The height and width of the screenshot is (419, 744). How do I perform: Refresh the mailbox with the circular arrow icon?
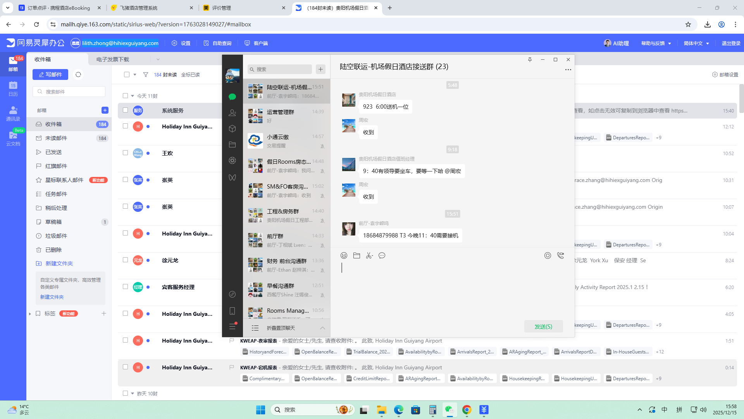pyautogui.click(x=78, y=74)
